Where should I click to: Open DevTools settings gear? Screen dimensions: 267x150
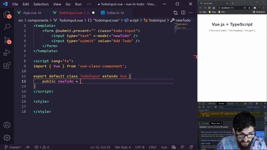click(257, 104)
